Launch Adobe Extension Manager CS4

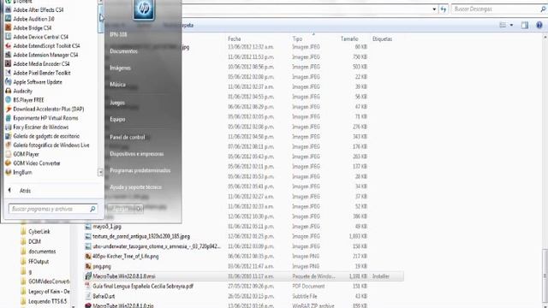[x=42, y=55]
